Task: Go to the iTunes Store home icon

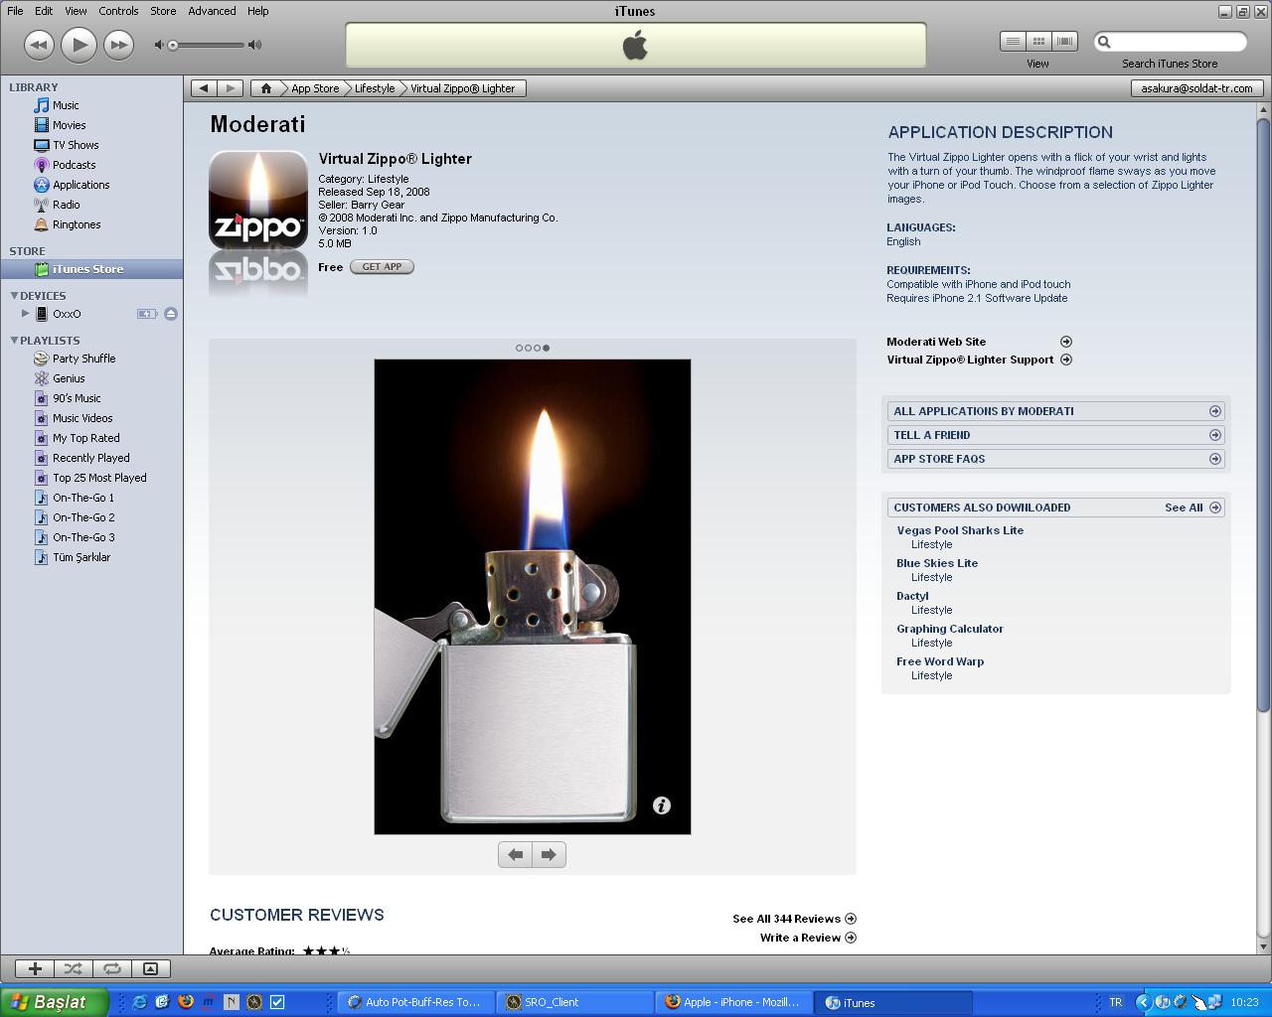Action: [265, 88]
